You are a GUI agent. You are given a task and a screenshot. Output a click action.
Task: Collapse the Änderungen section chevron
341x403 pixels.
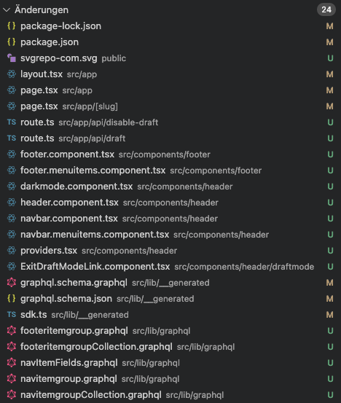[x=7, y=10]
